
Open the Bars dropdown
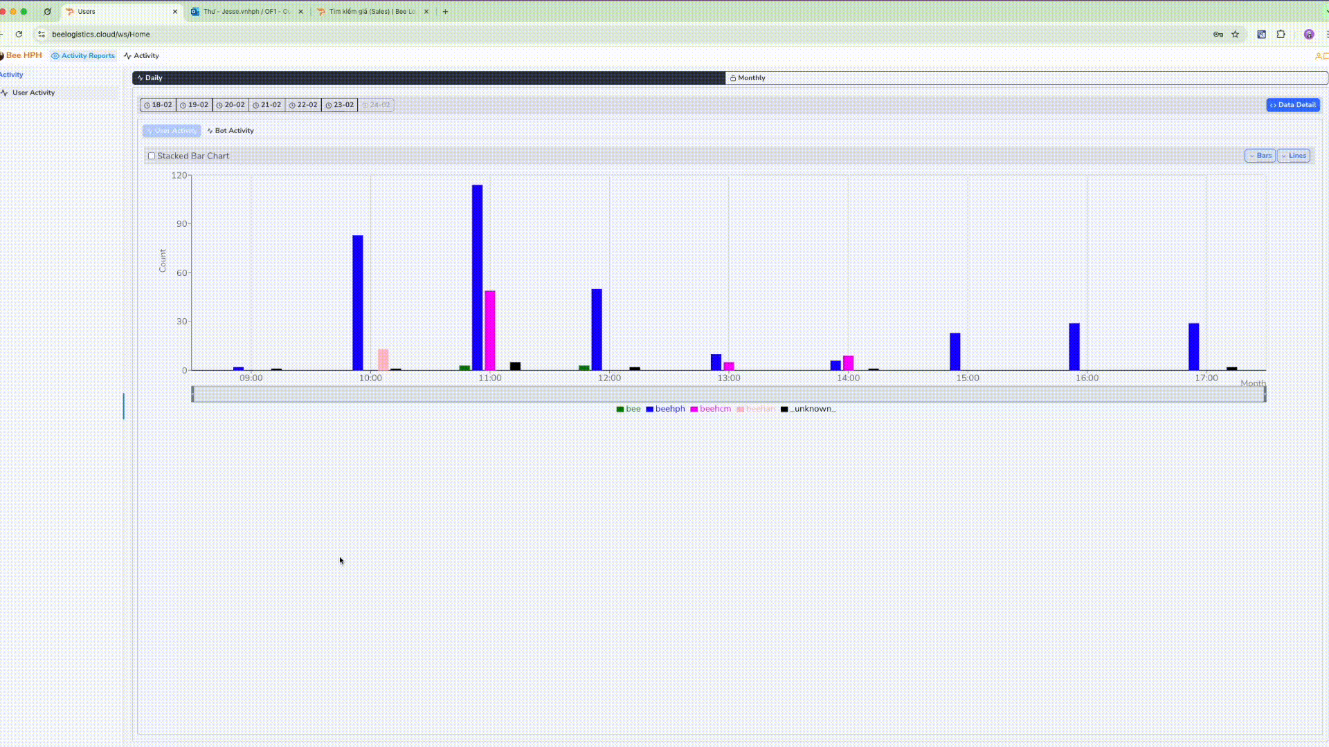pos(1260,156)
